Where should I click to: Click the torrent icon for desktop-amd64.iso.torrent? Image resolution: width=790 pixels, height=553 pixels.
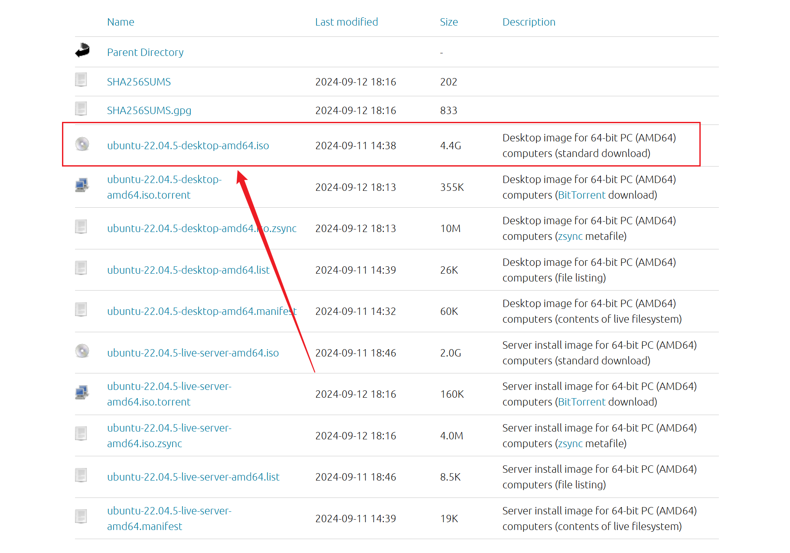pyautogui.click(x=82, y=185)
